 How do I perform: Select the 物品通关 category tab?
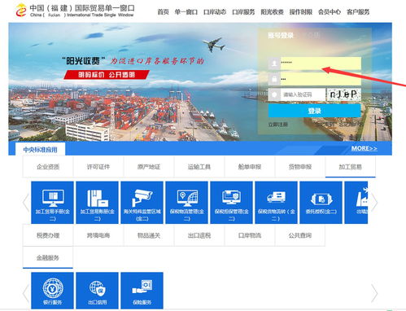149,235
